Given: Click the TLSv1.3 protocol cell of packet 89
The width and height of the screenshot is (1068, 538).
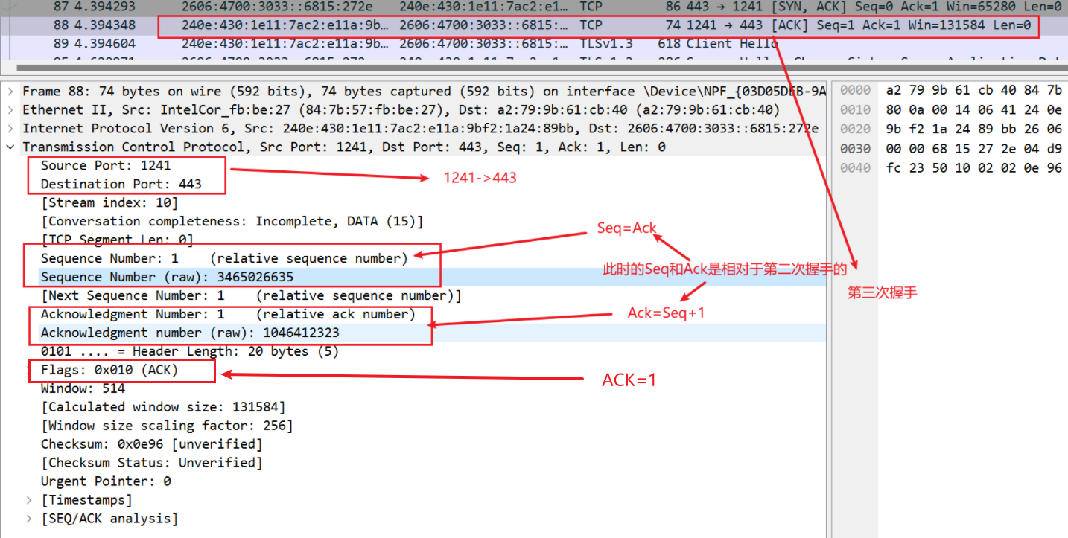Looking at the screenshot, I should point(605,44).
